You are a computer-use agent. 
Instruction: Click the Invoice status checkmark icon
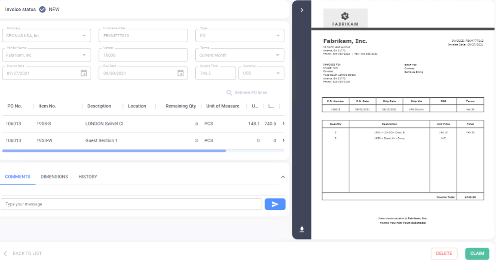point(42,10)
